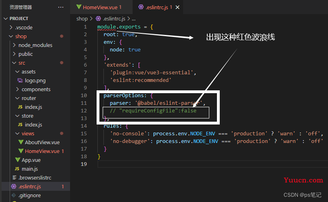Image resolution: width=328 pixels, height=202 pixels.
Task: Select the node_modules folder name
Action: (x=35, y=45)
